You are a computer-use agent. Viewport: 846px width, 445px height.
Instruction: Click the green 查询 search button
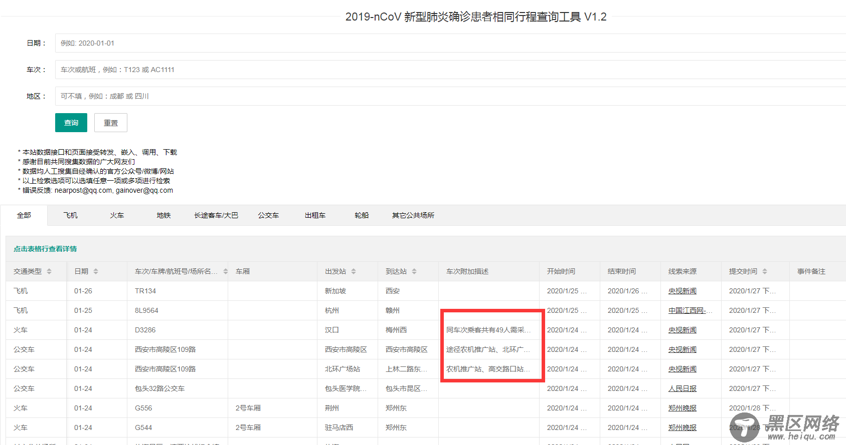point(71,123)
